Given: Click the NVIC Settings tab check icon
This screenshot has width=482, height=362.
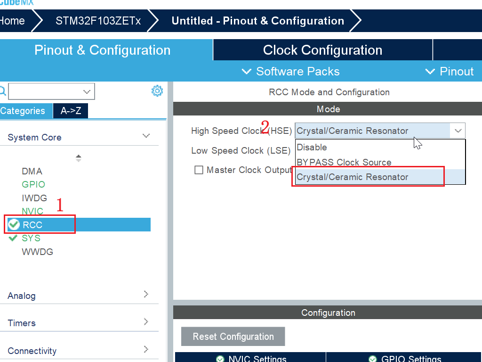Looking at the screenshot, I should (x=220, y=359).
